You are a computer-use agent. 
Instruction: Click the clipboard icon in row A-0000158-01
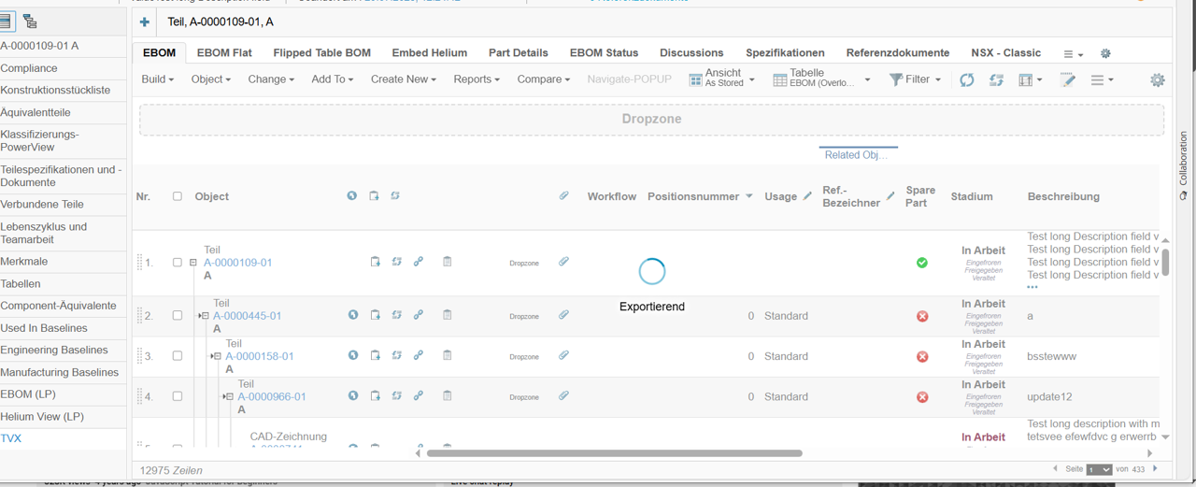(x=375, y=356)
